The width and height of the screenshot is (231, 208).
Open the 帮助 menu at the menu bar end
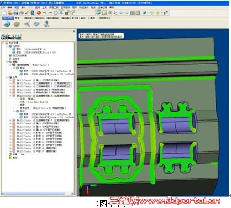pos(112,7)
